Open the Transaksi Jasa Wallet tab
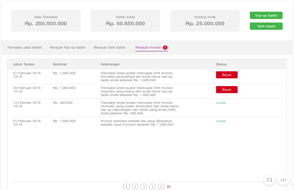Viewport: 294px width, 190px height. coord(24,48)
